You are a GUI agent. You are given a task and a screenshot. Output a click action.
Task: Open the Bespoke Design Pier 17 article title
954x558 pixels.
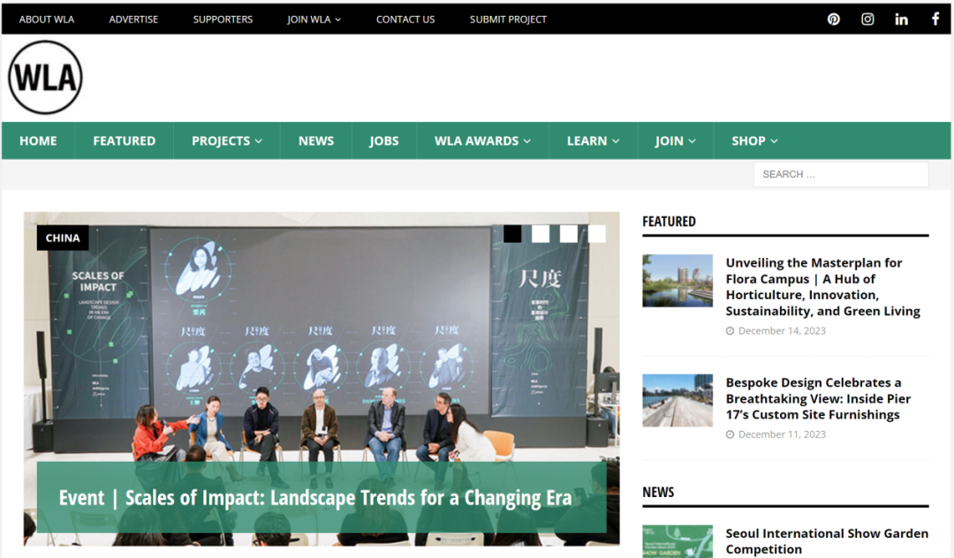pyautogui.click(x=818, y=399)
